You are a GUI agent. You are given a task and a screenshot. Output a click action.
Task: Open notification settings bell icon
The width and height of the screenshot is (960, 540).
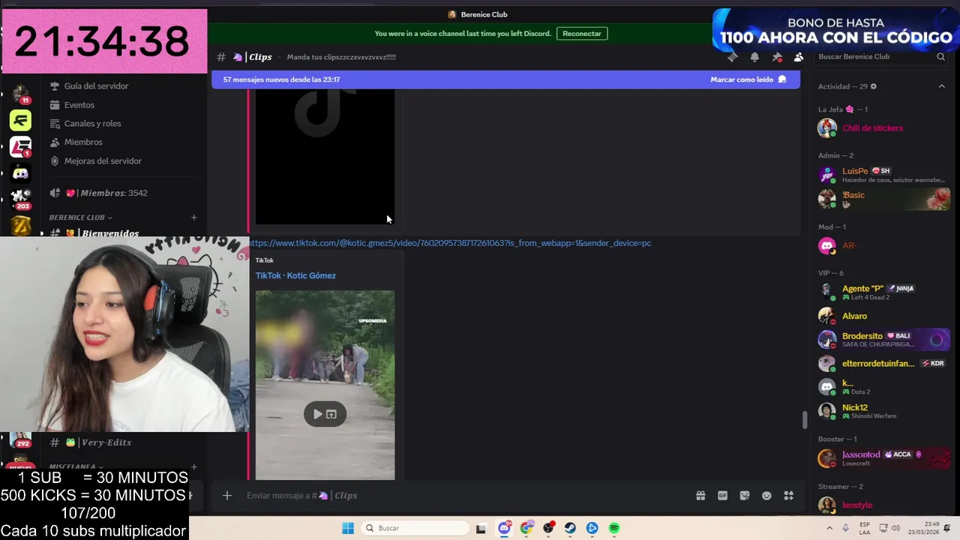(x=754, y=57)
